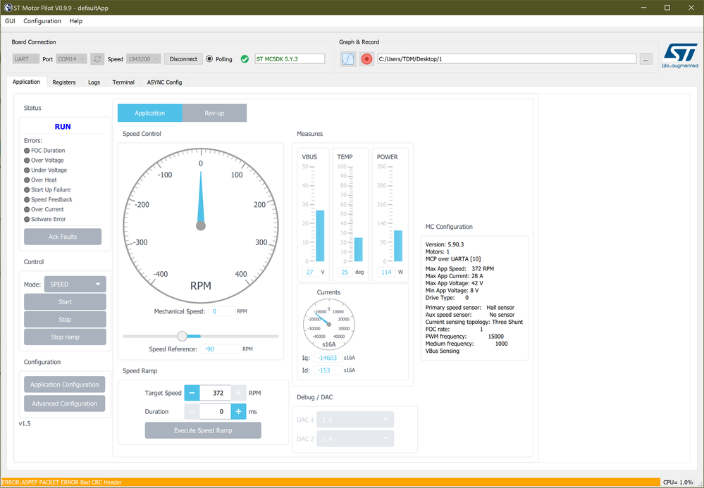
Task: Click the Start Up Failure indicator
Action: (x=27, y=190)
